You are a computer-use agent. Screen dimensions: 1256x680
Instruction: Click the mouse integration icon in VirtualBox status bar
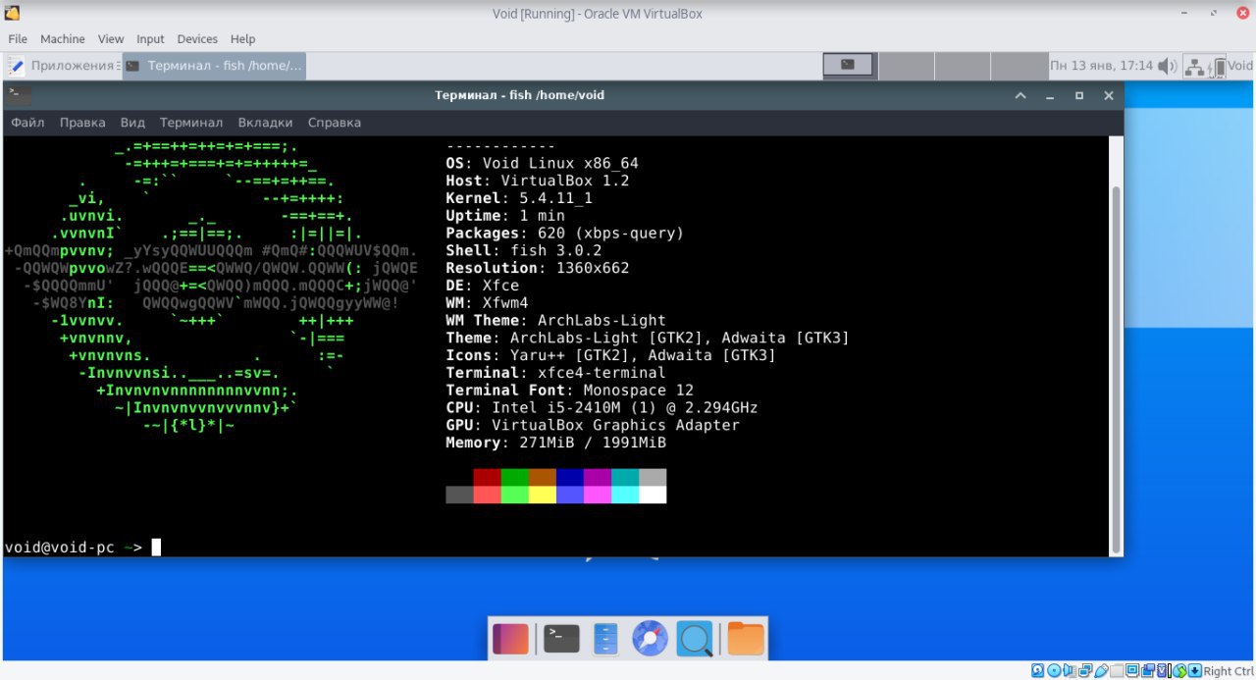(x=1179, y=671)
